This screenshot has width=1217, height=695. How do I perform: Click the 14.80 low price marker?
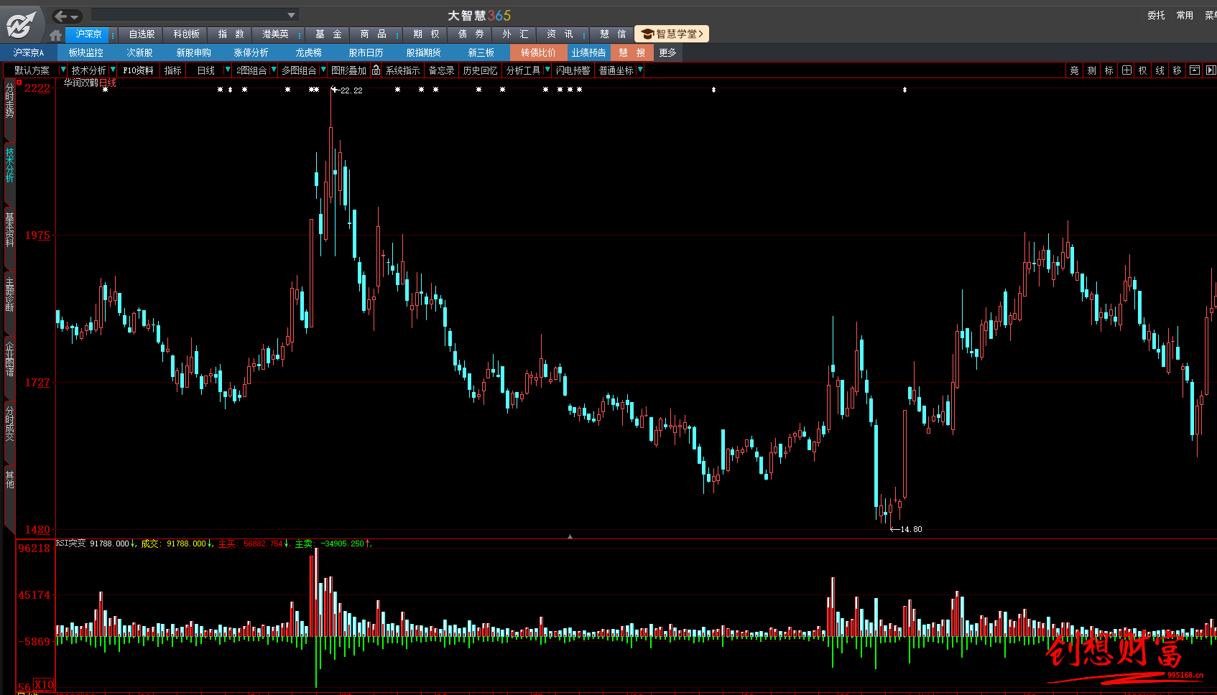point(906,529)
